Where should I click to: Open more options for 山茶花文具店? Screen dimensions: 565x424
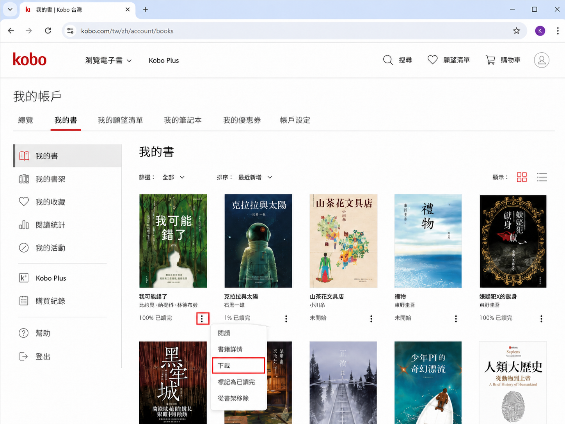coord(371,319)
